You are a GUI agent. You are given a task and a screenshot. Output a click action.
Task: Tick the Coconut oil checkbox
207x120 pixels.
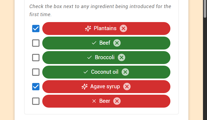[x=36, y=72]
